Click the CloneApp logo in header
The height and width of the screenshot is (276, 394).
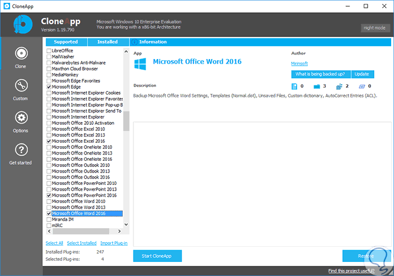[x=23, y=24]
